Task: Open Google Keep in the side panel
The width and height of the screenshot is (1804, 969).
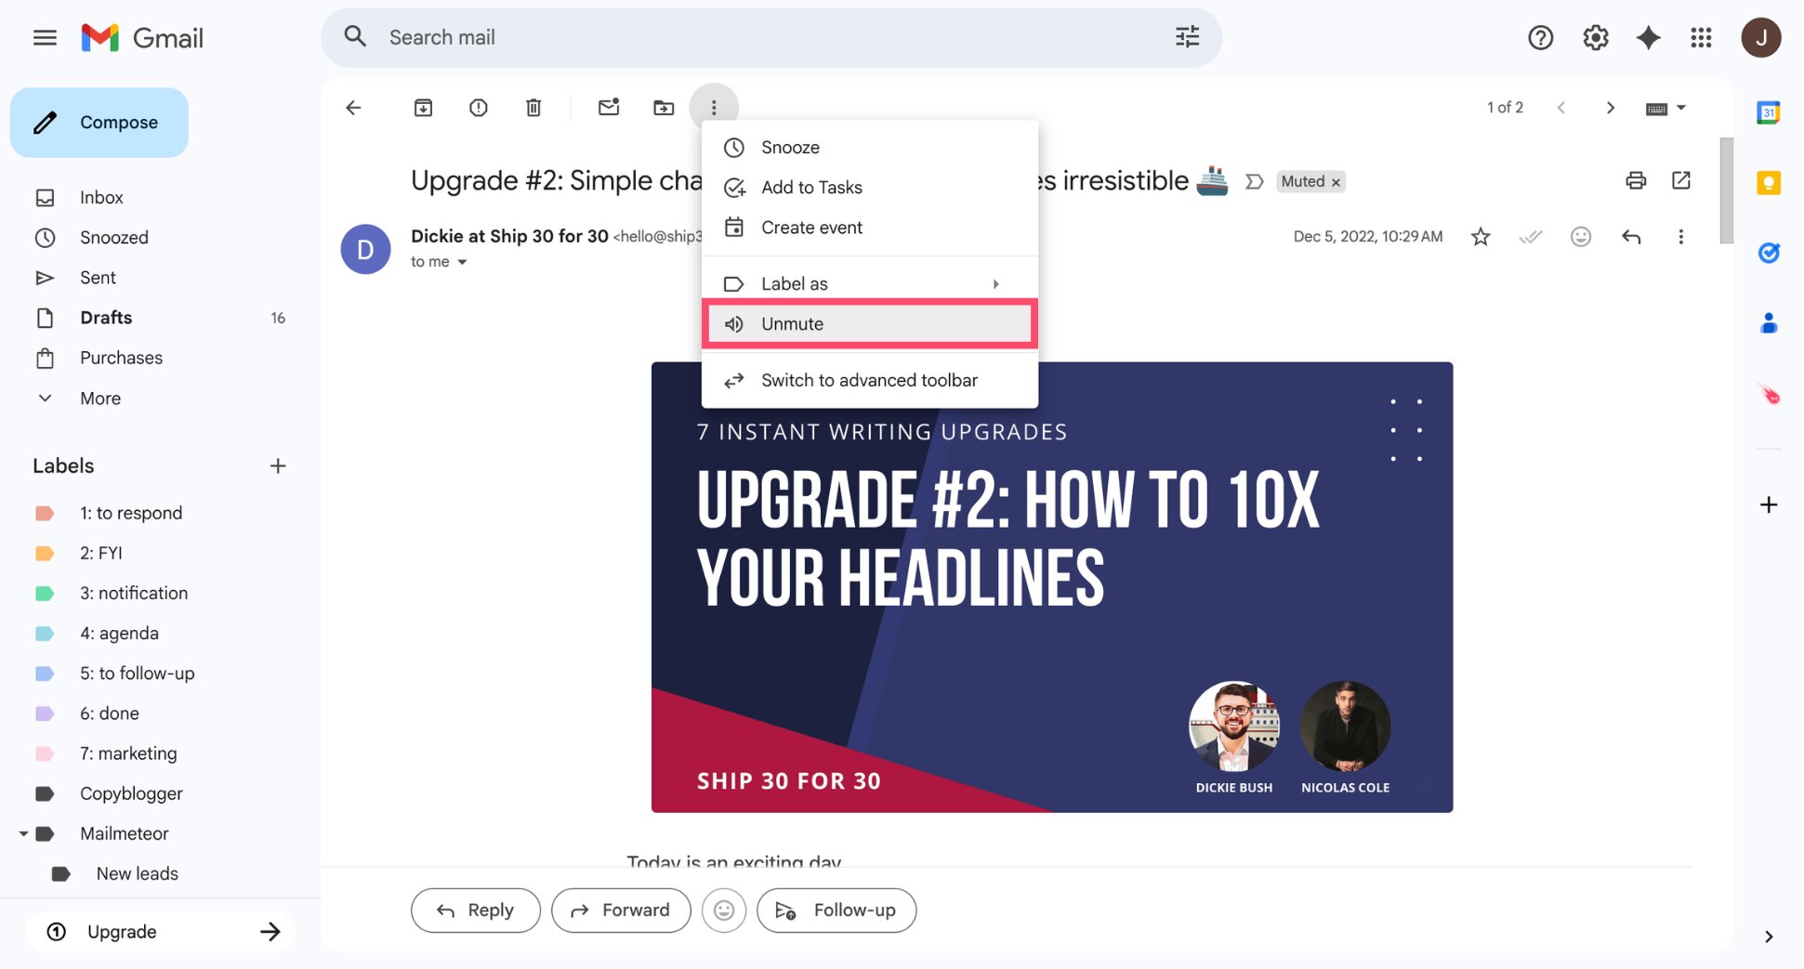Action: [1767, 183]
